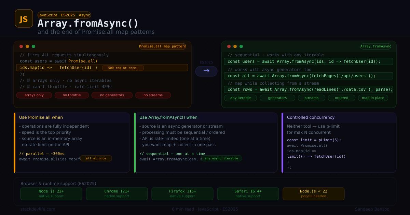The height and width of the screenshot is (215, 410).
Task: Toggle the 'no throttle' limitation tag
Action: click(x=72, y=95)
